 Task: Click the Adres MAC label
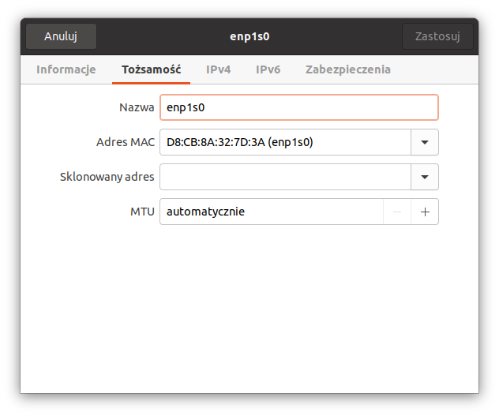click(126, 142)
